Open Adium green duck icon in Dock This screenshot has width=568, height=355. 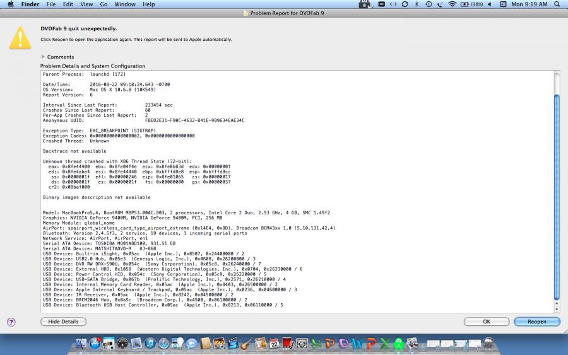pyautogui.click(x=398, y=343)
